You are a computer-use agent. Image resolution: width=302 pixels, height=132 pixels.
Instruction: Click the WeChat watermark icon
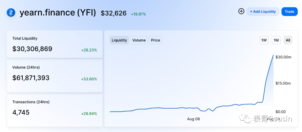(247, 119)
